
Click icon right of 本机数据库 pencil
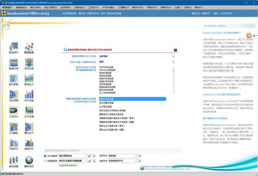pos(94,156)
